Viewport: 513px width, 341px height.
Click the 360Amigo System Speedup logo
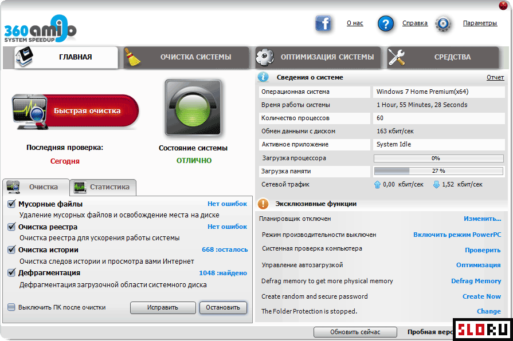point(40,29)
